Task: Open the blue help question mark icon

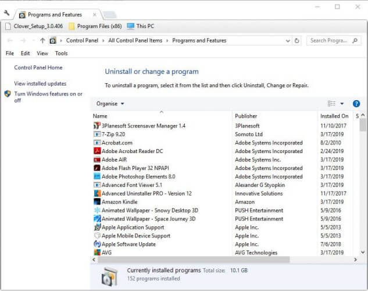Action: pyautogui.click(x=356, y=104)
